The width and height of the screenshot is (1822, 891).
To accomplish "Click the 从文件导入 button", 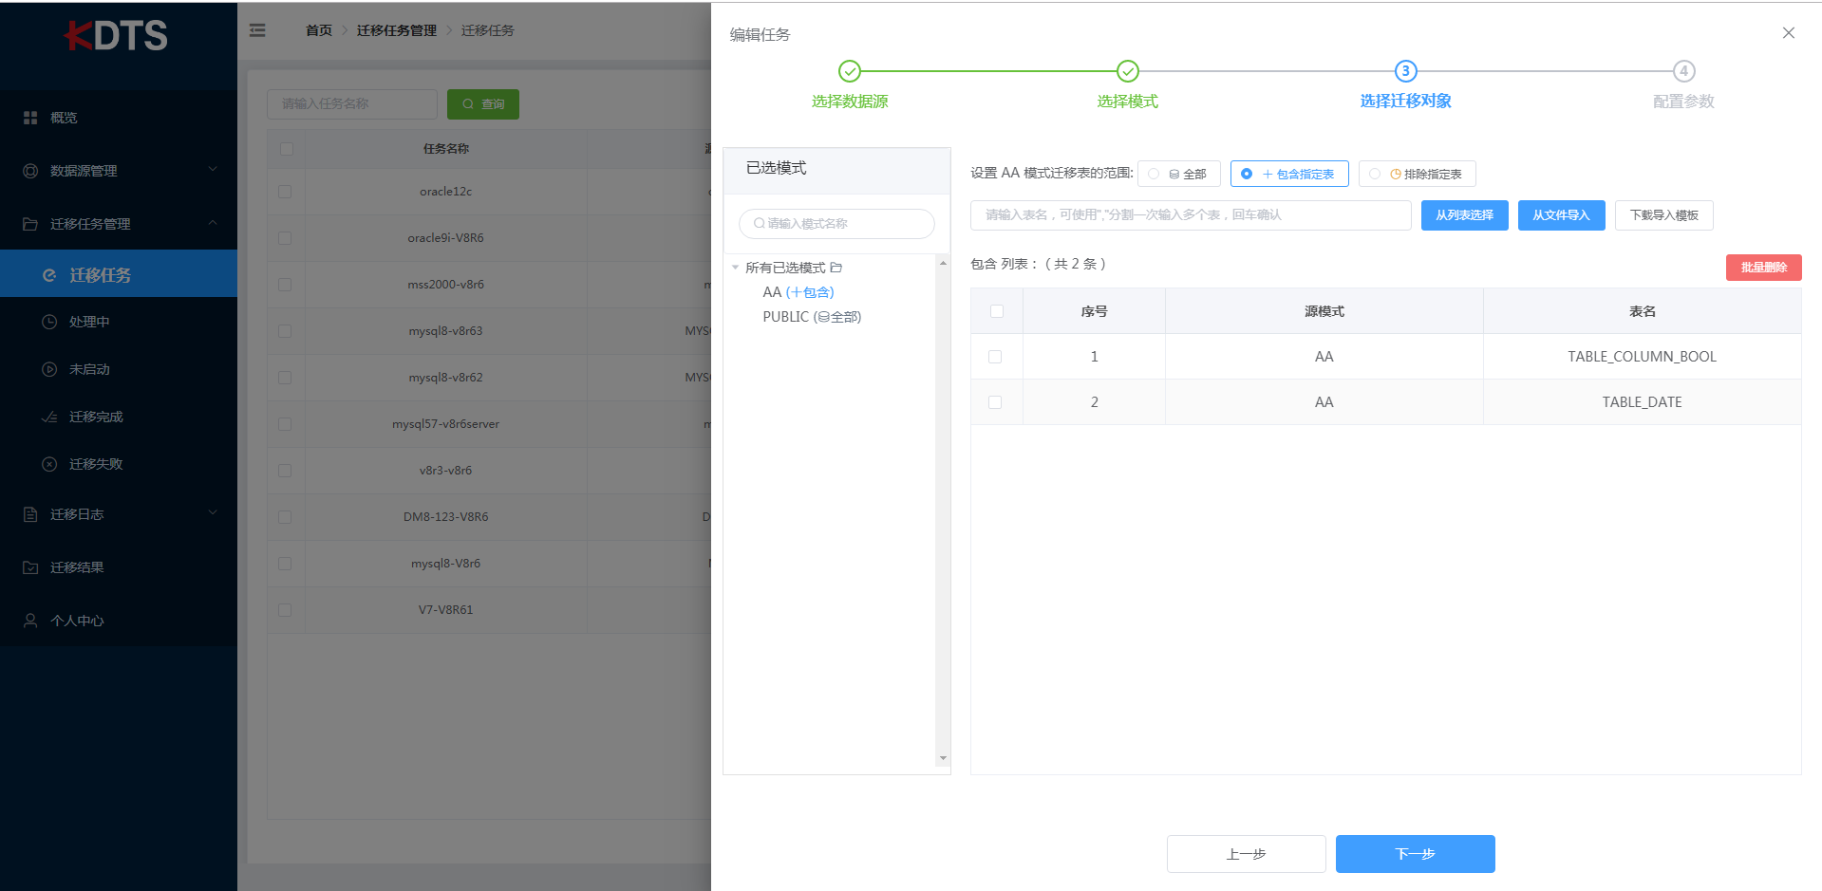I will tap(1561, 215).
